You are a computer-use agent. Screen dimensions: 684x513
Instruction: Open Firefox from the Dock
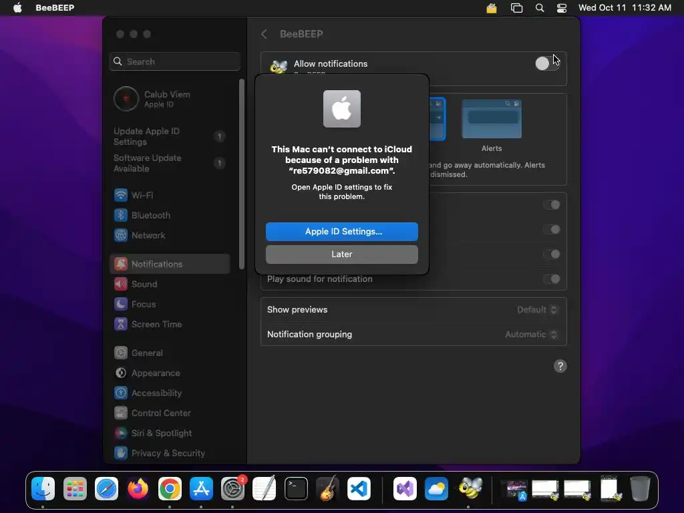pos(138,488)
